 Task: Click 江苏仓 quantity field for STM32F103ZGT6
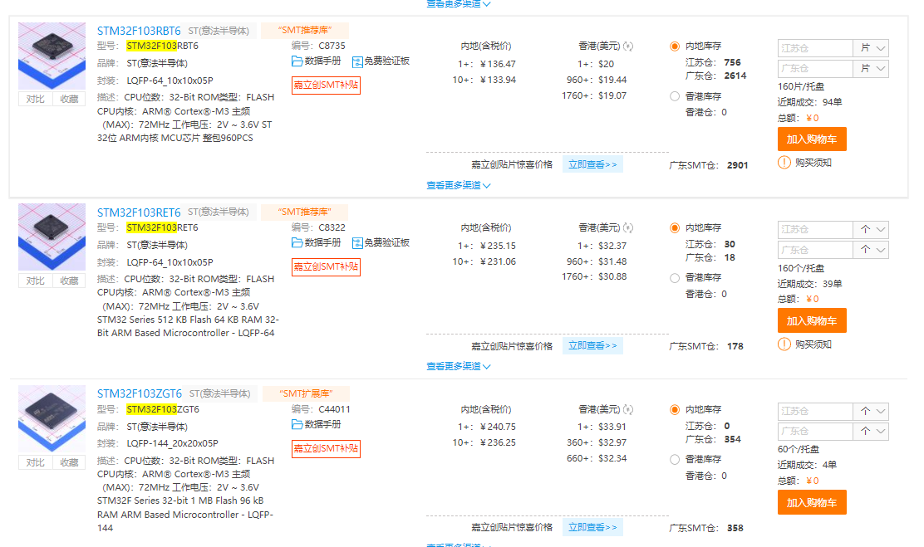(x=815, y=411)
